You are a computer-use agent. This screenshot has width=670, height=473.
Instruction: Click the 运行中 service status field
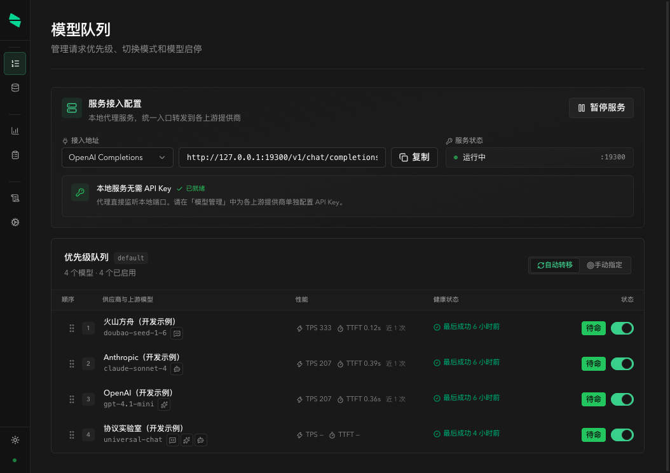point(539,157)
